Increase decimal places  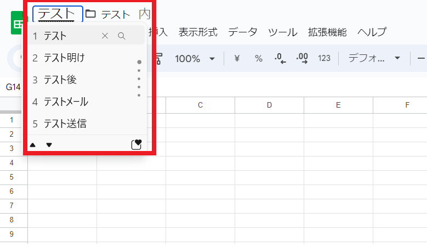point(302,58)
